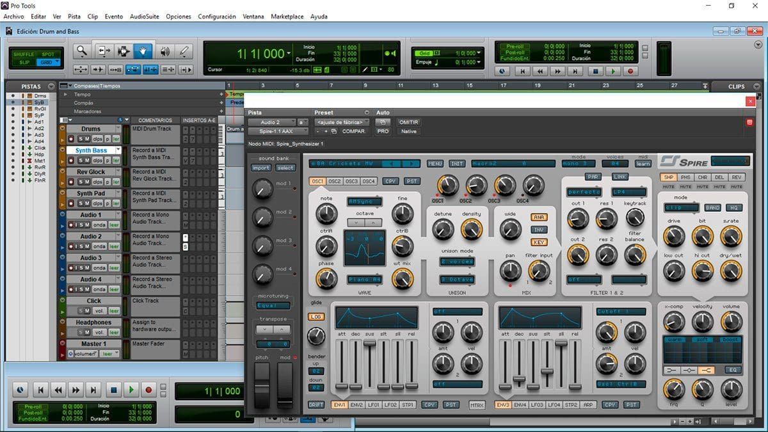Open the Archivo menu
768x432 pixels.
[13, 16]
